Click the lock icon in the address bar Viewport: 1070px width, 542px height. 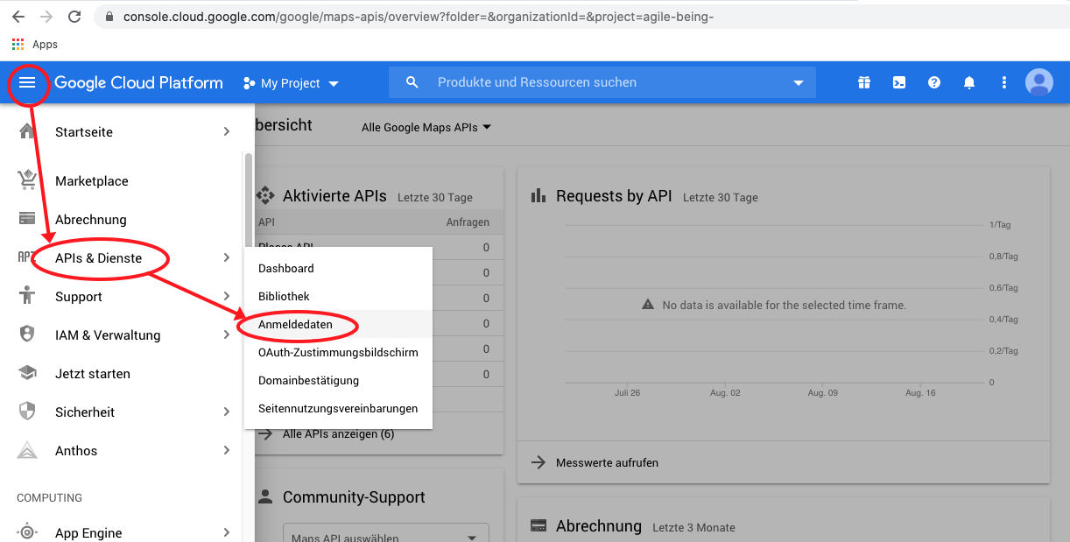pos(109,17)
